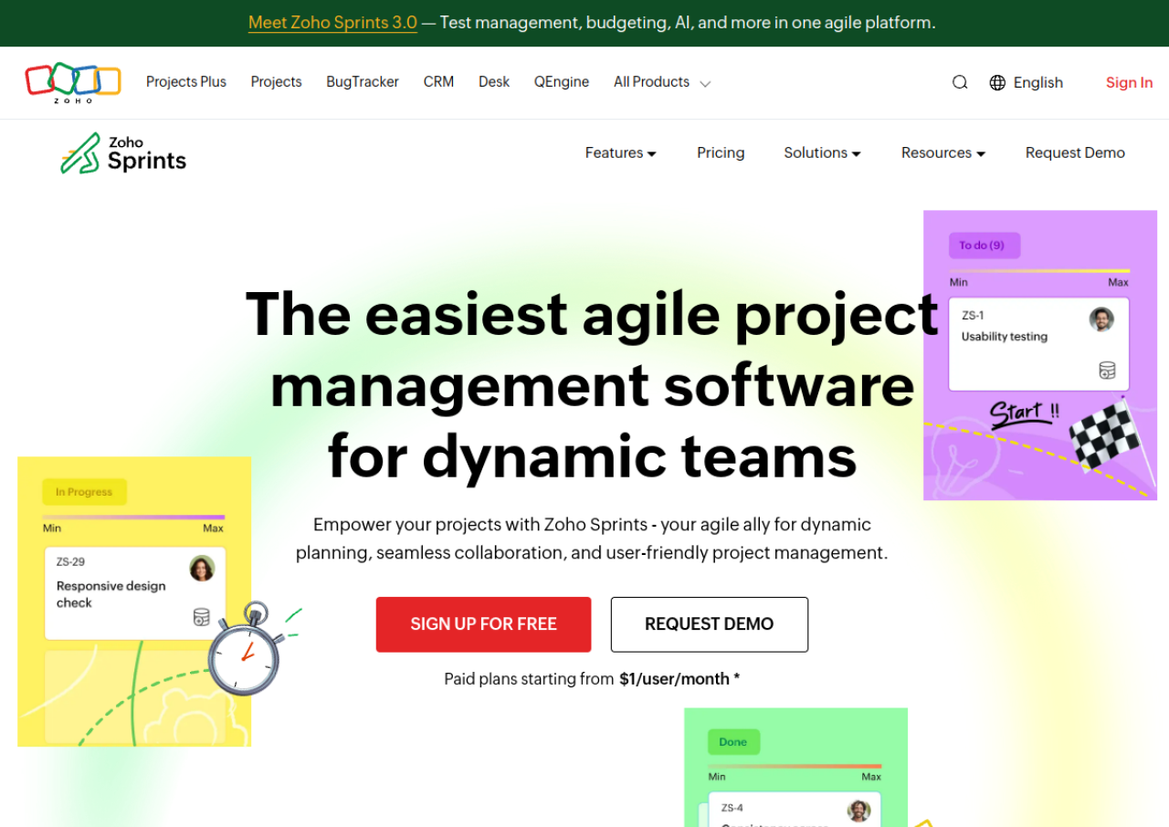The image size is (1169, 827).
Task: Click the main hero headline text
Action: [593, 384]
